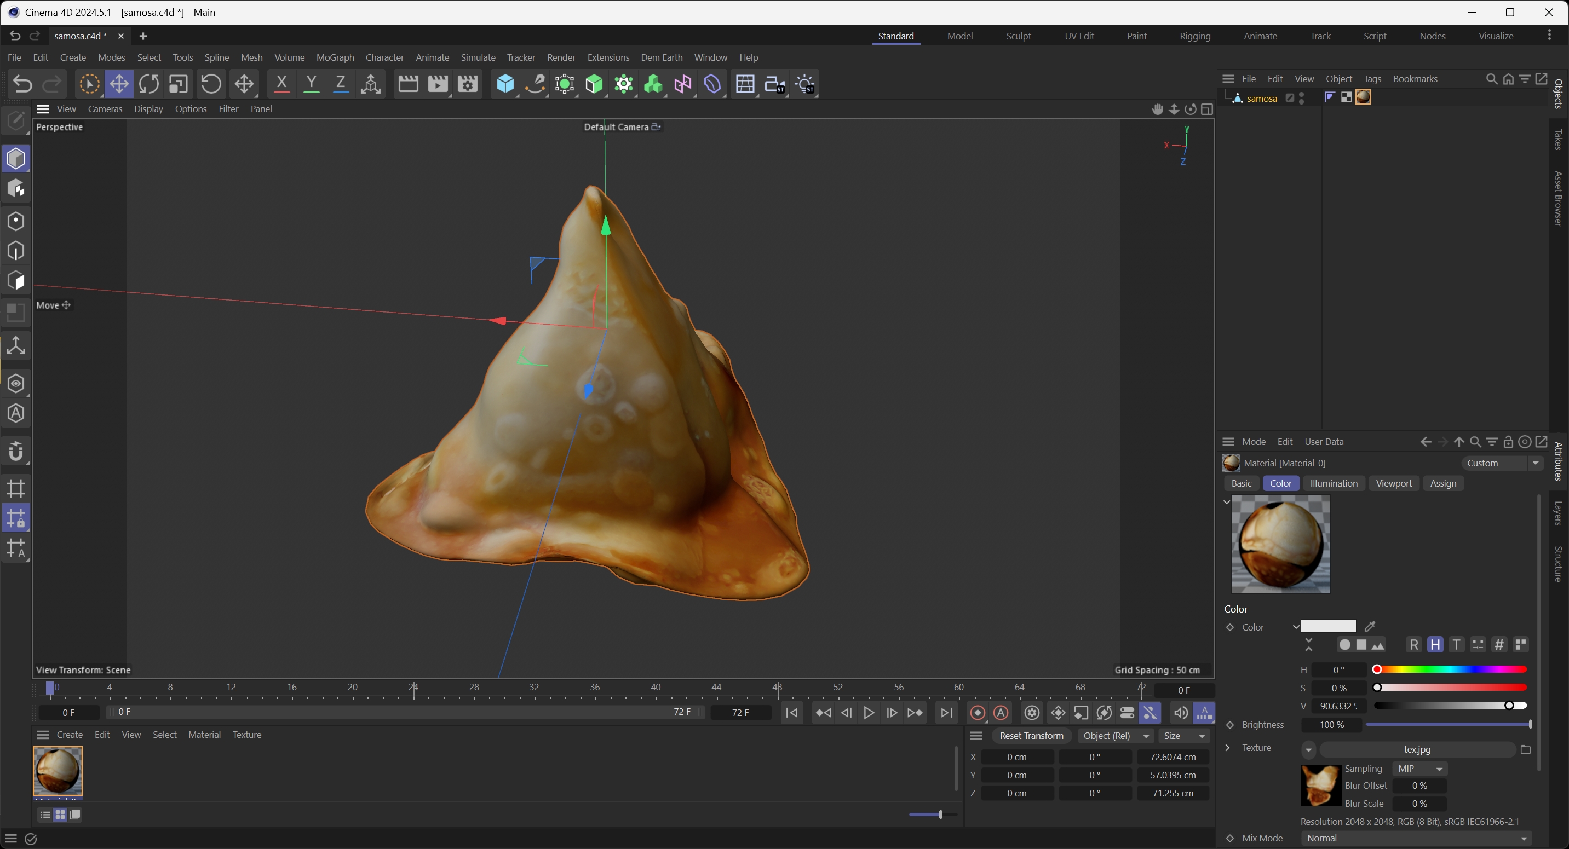Open the Sampling MIP dropdown
This screenshot has height=849, width=1569.
1420,769
